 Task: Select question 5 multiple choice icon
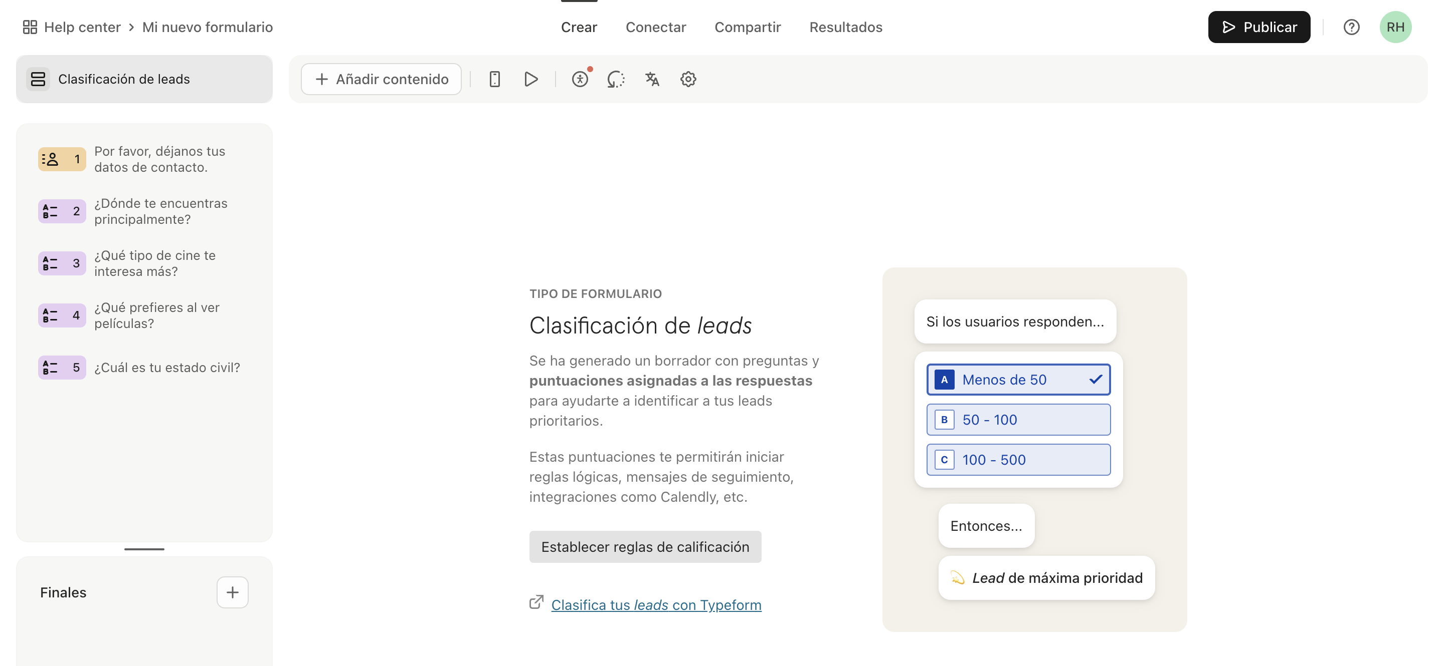(x=62, y=367)
